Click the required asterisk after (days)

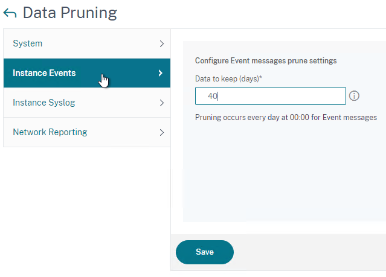pyautogui.click(x=261, y=77)
